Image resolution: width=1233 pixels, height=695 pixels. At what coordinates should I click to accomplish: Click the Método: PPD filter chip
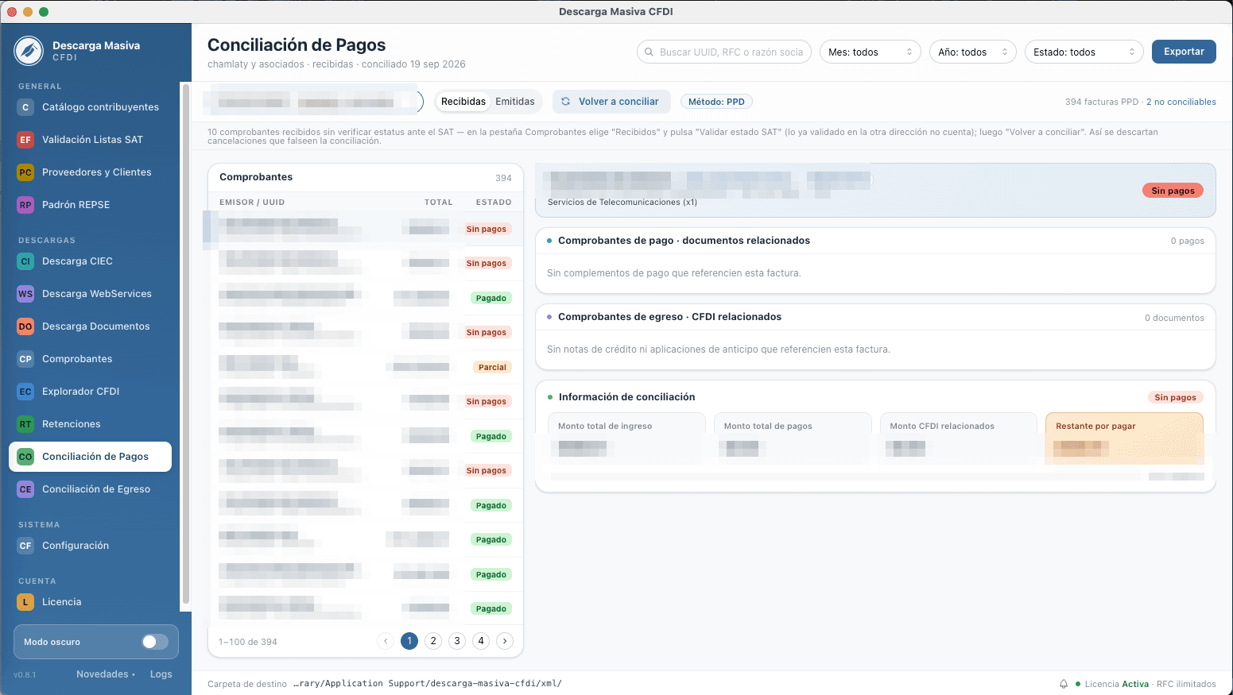pyautogui.click(x=717, y=102)
